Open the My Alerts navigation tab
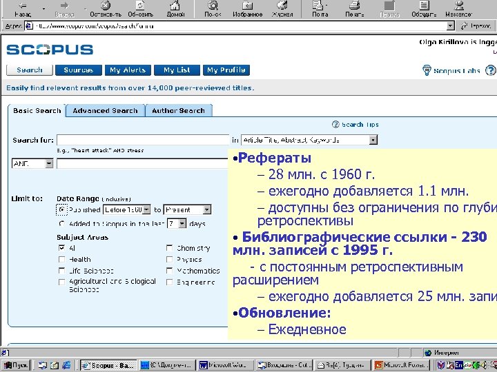 pos(128,70)
